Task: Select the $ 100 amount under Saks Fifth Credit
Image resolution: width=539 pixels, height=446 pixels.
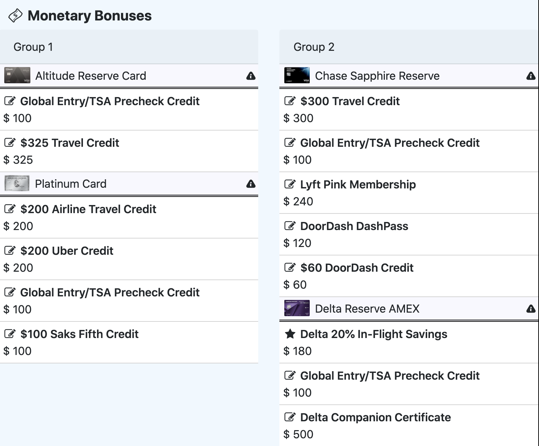Action: [17, 351]
